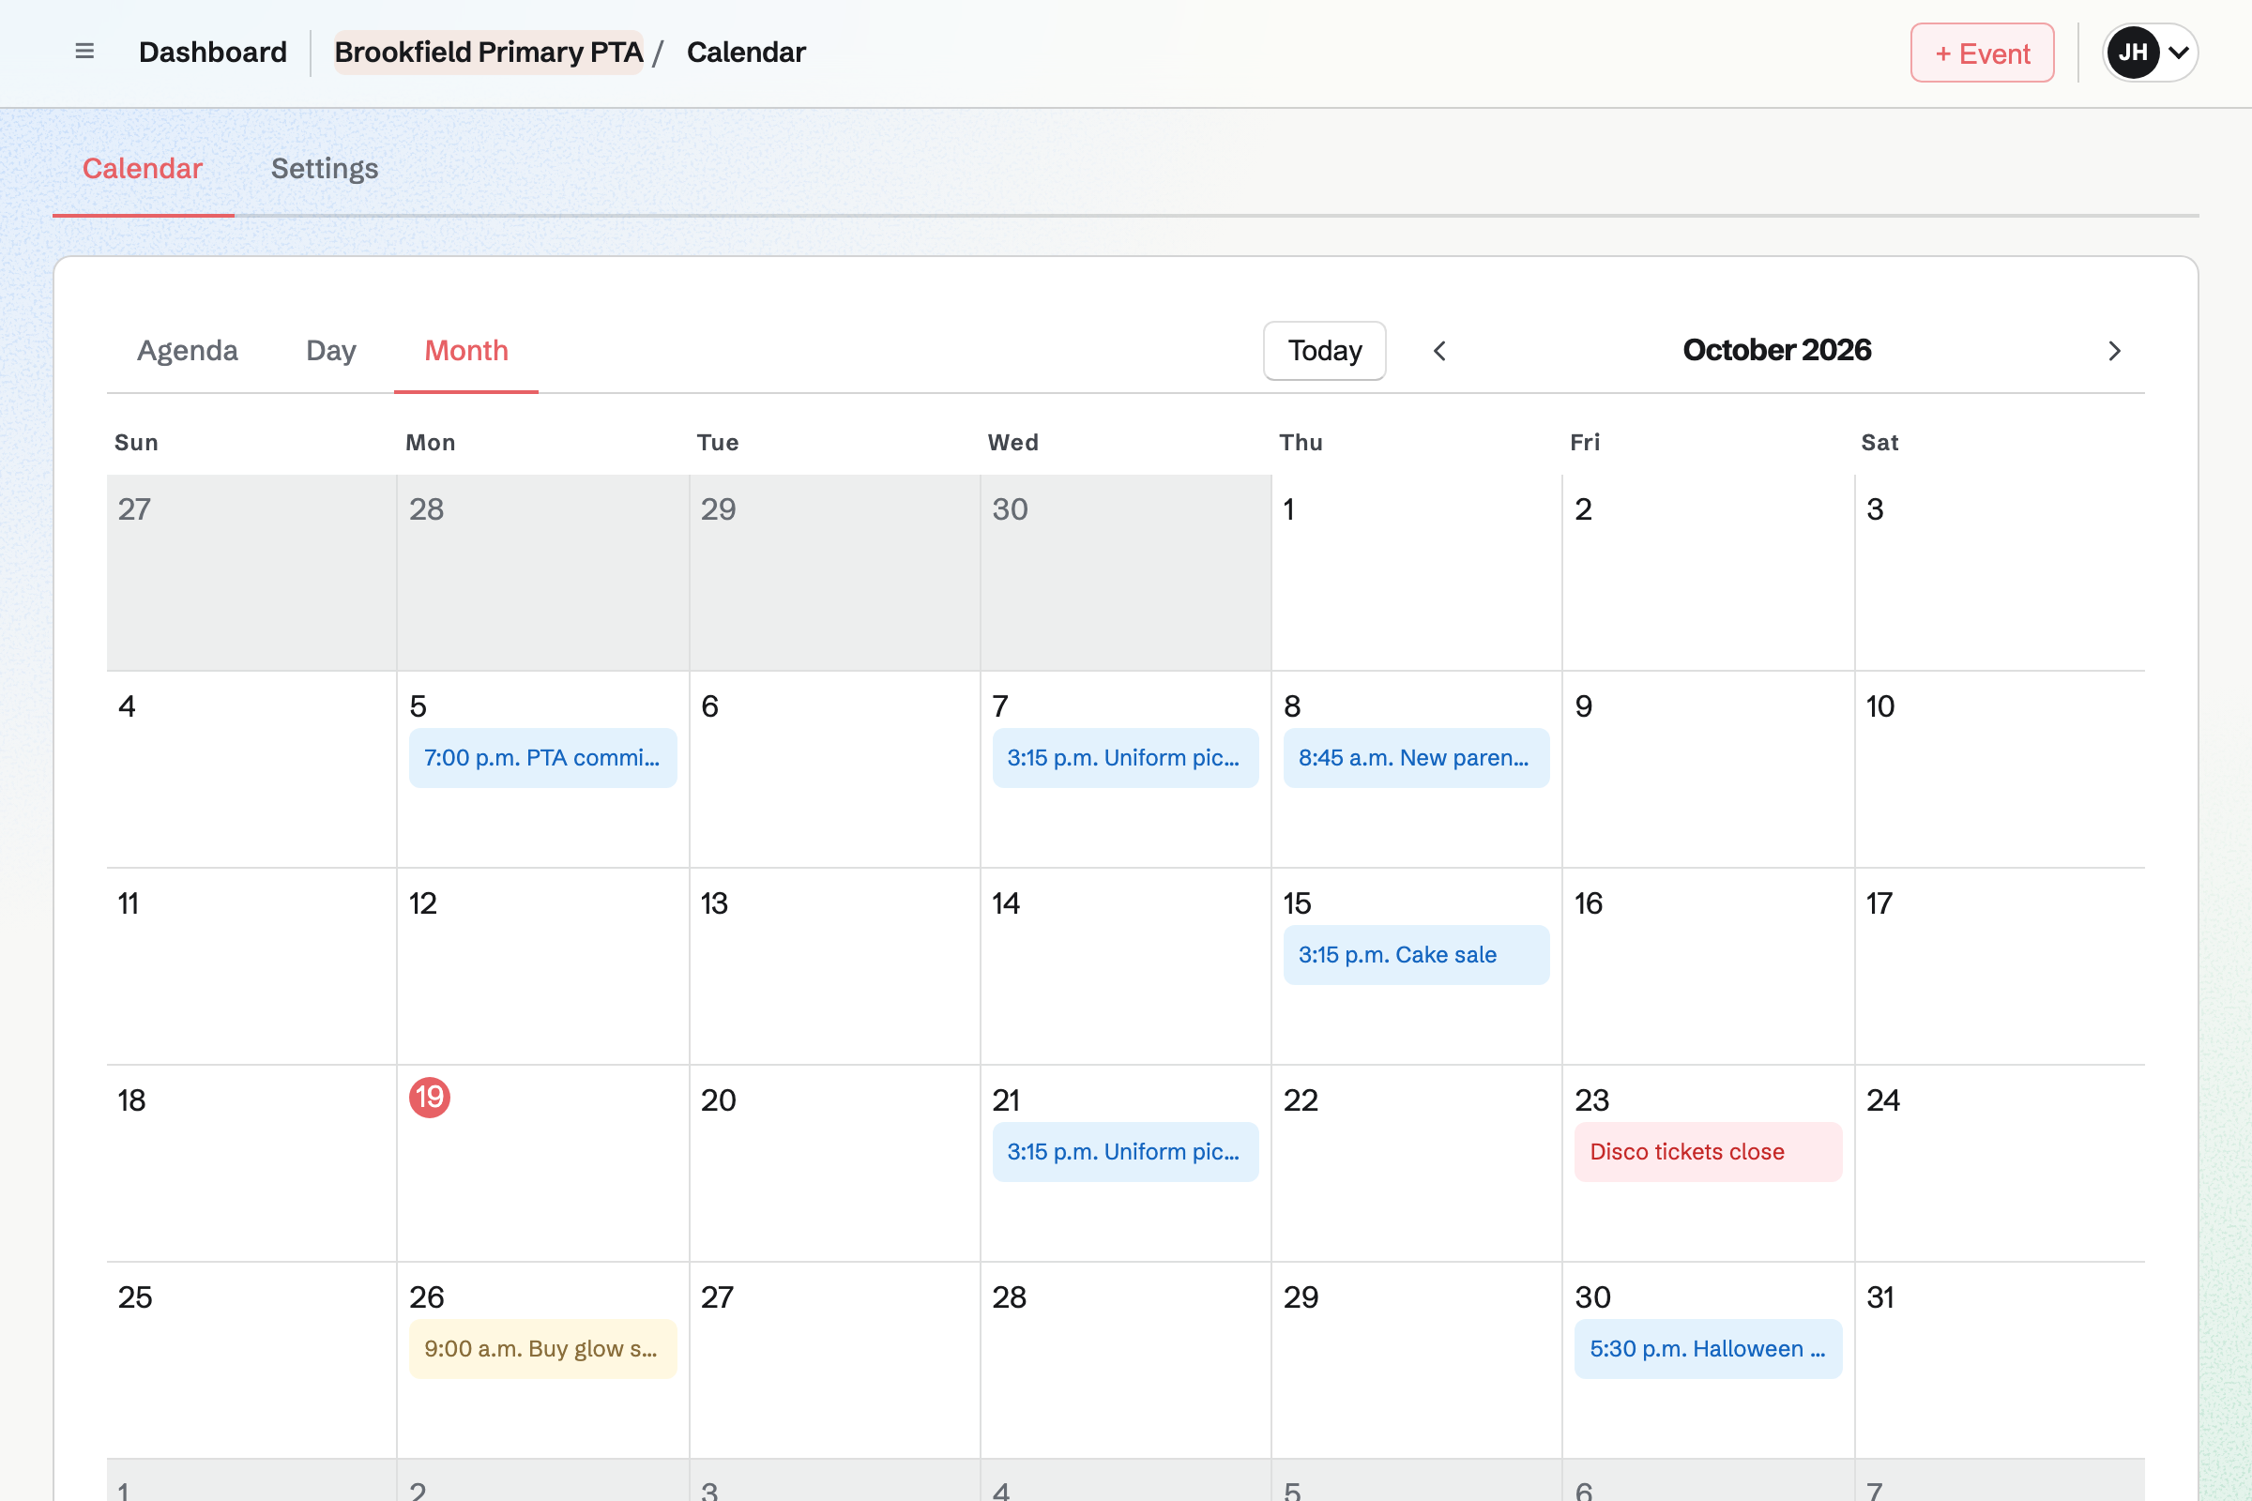Viewport: 2252px width, 1501px height.
Task: Select date 1 under Thu
Action: [1288, 509]
